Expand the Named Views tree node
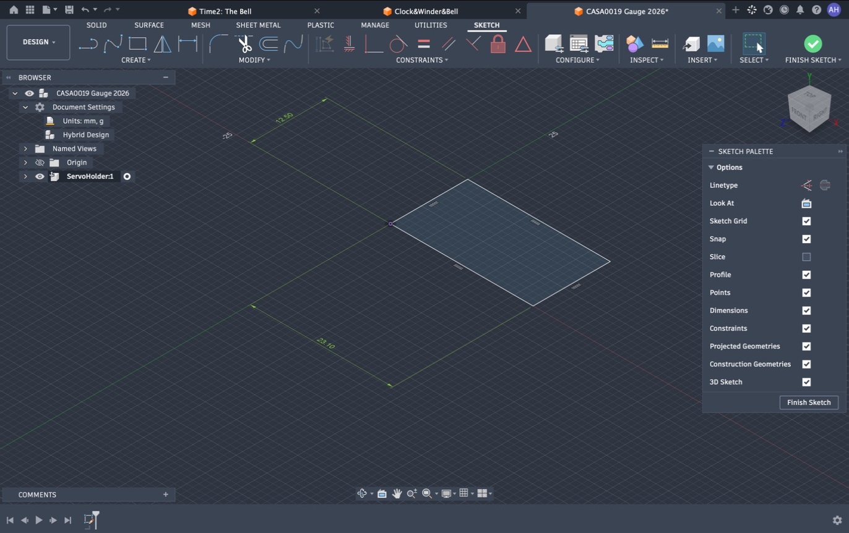The height and width of the screenshot is (533, 849). (25, 148)
